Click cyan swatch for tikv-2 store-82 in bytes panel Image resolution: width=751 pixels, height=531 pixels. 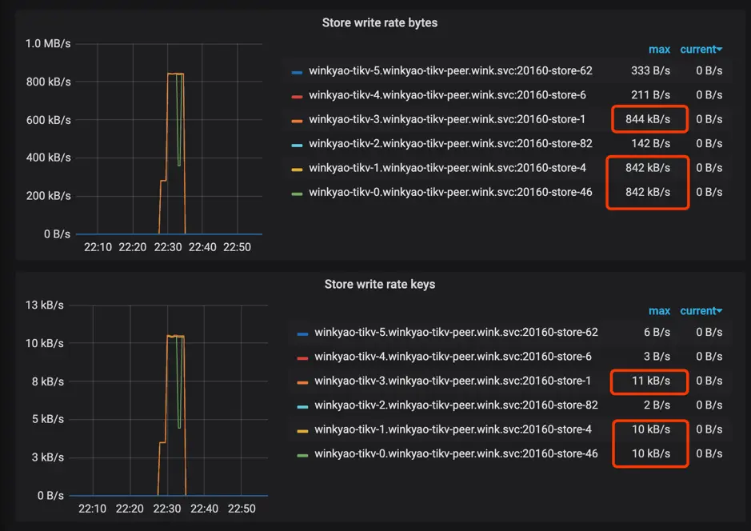pos(297,145)
